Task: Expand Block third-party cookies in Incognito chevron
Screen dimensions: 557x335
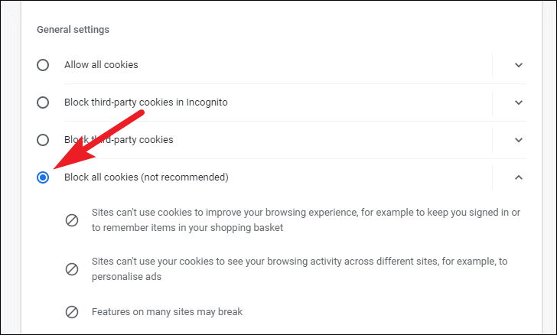Action: [519, 102]
